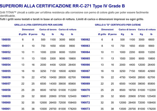
Task: Open product code 190050
Action: click(6, 40)
